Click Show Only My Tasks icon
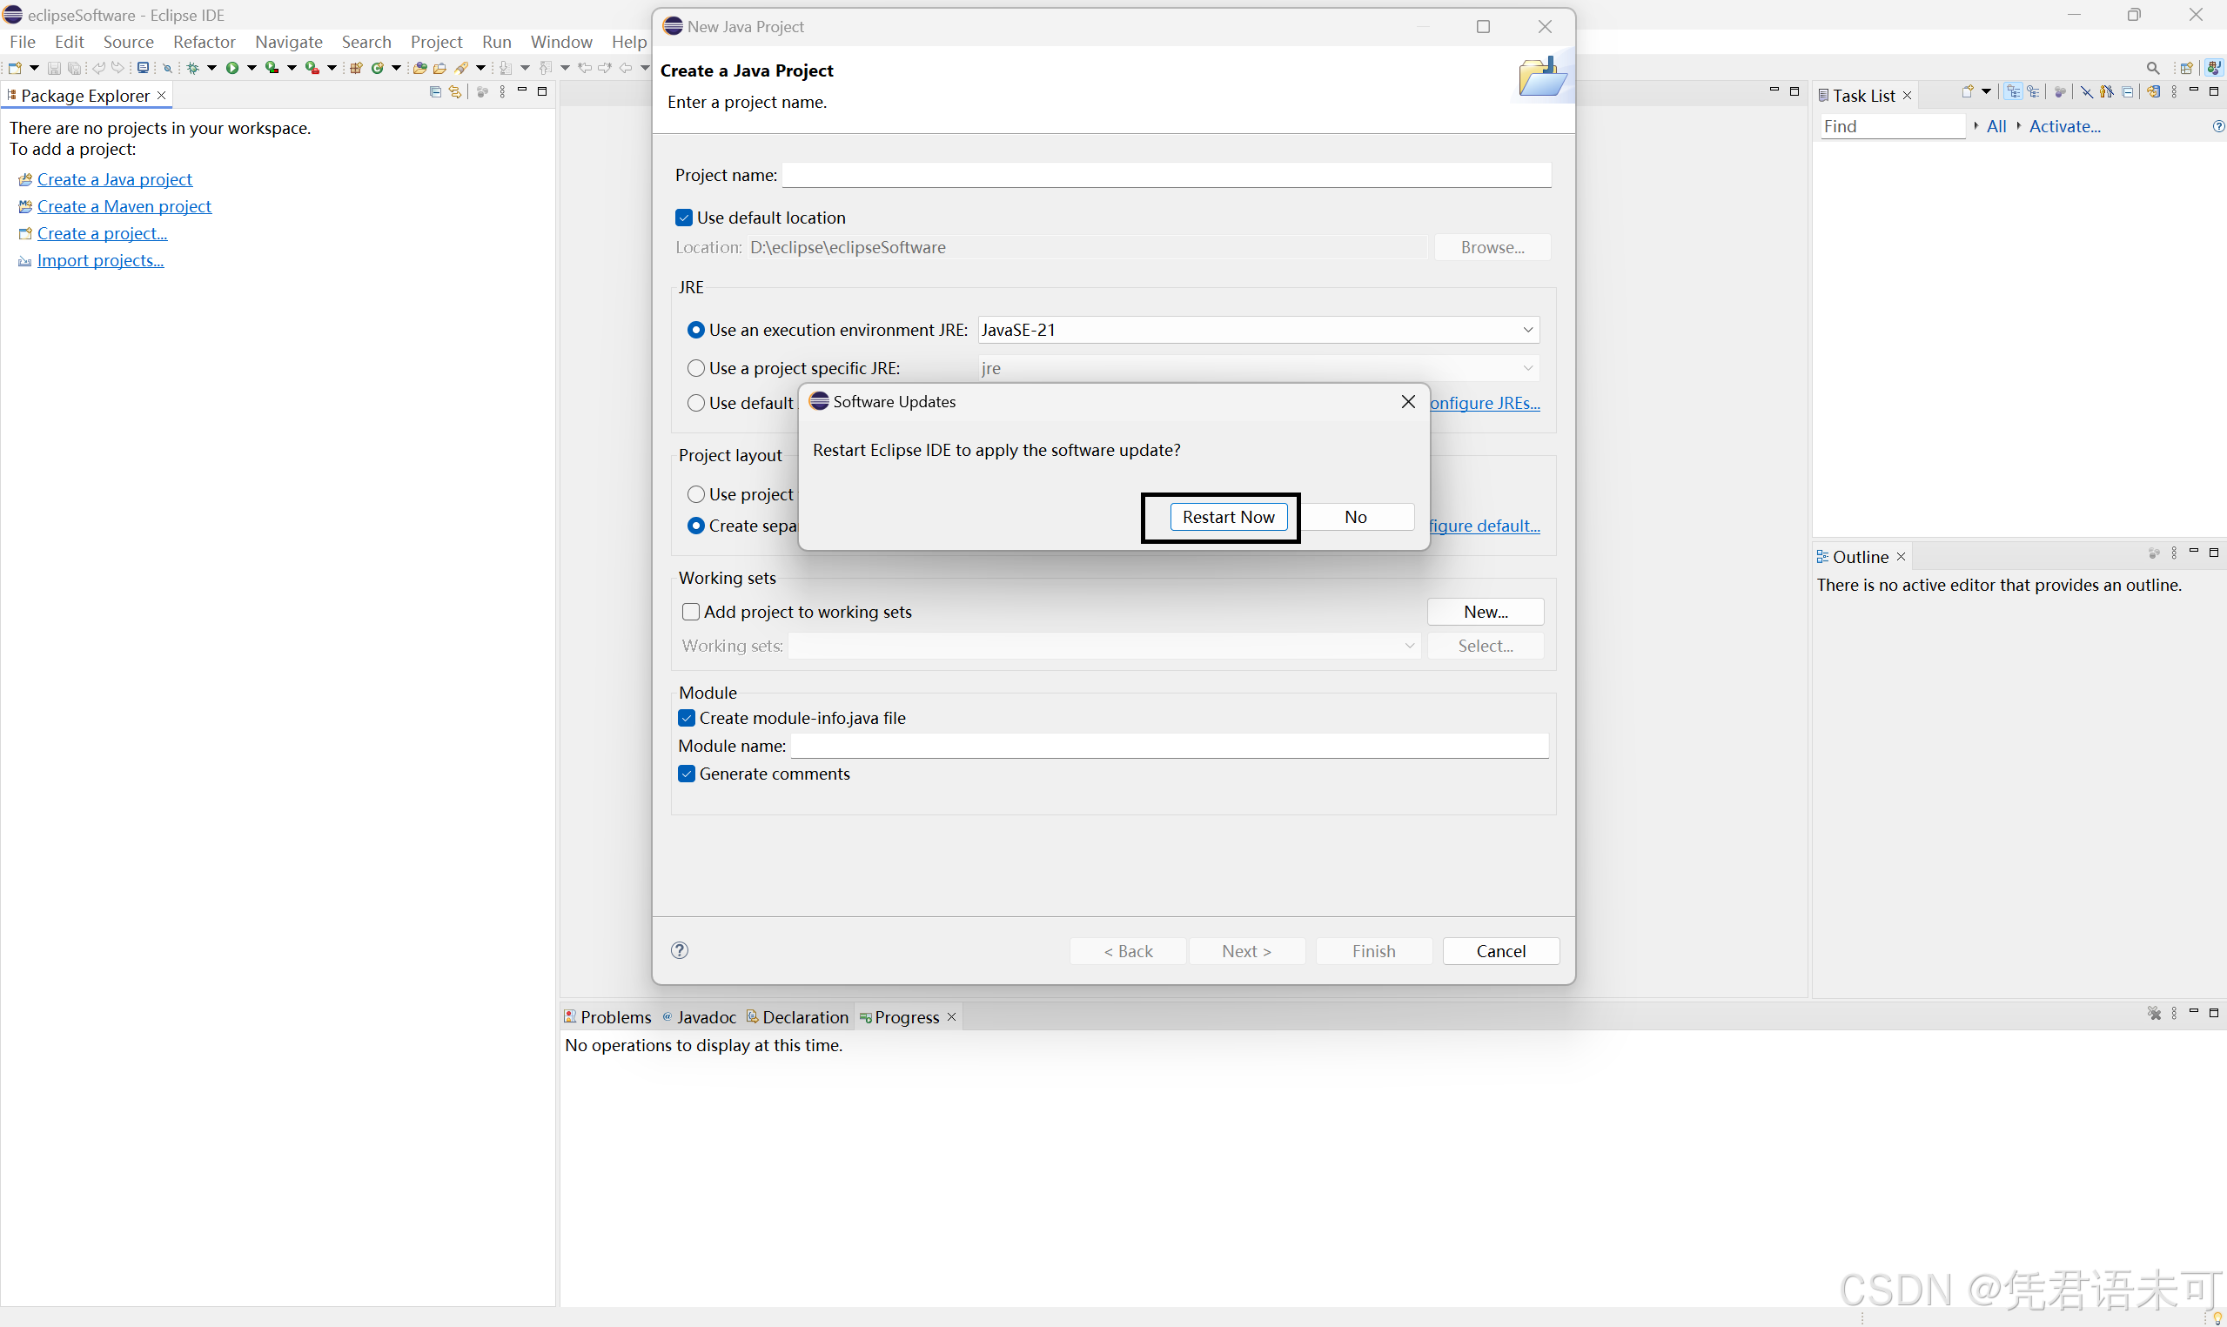The height and width of the screenshot is (1327, 2227). 2107,91
